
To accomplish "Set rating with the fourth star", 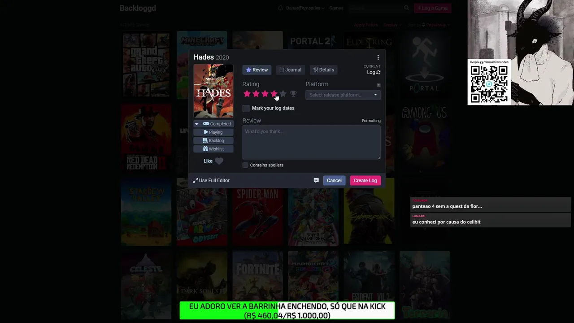I will coord(274,94).
